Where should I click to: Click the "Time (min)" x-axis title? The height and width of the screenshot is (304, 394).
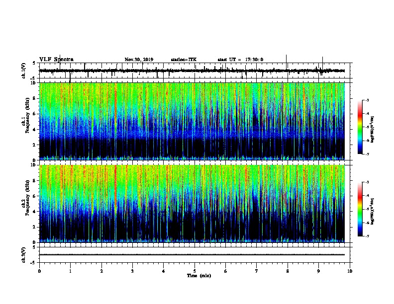[199, 276]
